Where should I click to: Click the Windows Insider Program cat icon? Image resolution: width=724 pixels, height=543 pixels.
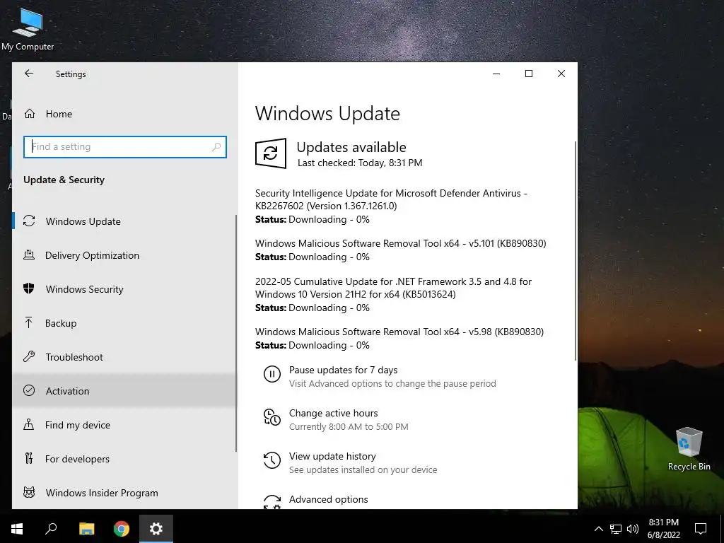[x=29, y=492]
